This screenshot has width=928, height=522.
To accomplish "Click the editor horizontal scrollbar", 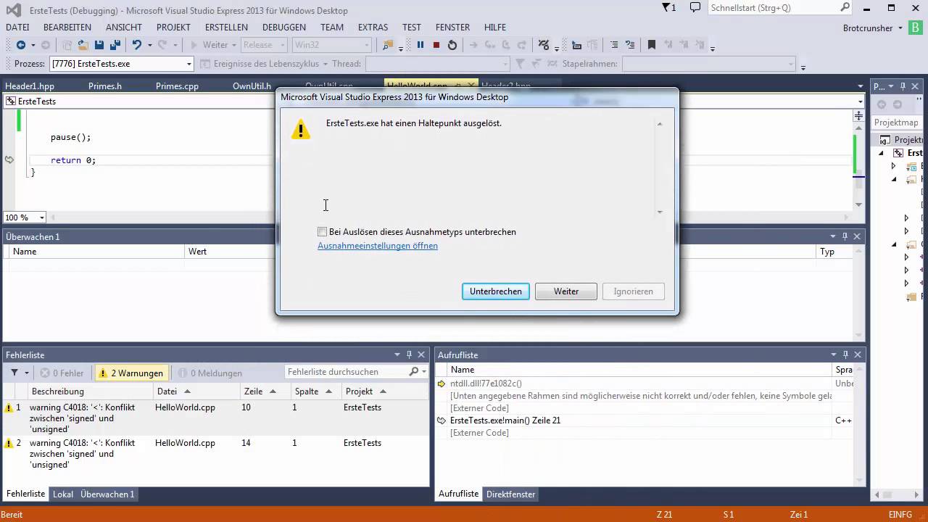I will click(449, 217).
